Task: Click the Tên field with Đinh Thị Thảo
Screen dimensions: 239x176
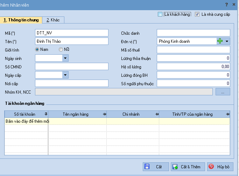Action: click(x=72, y=41)
